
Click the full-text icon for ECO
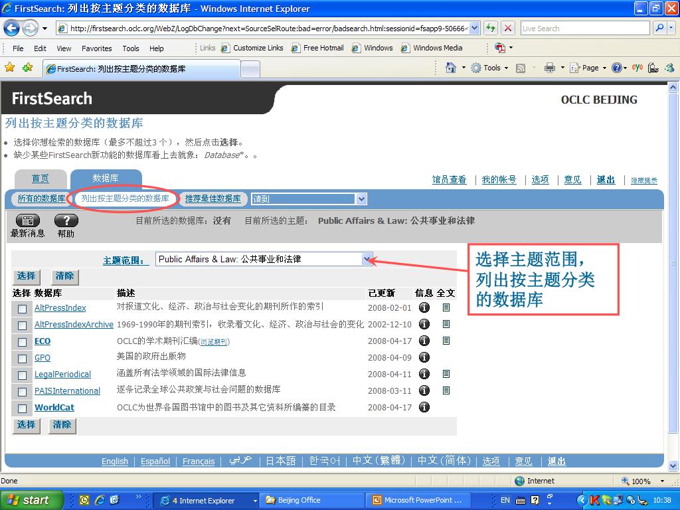[x=446, y=341]
